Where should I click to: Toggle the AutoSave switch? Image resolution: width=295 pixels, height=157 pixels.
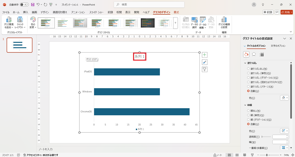click(24, 4)
